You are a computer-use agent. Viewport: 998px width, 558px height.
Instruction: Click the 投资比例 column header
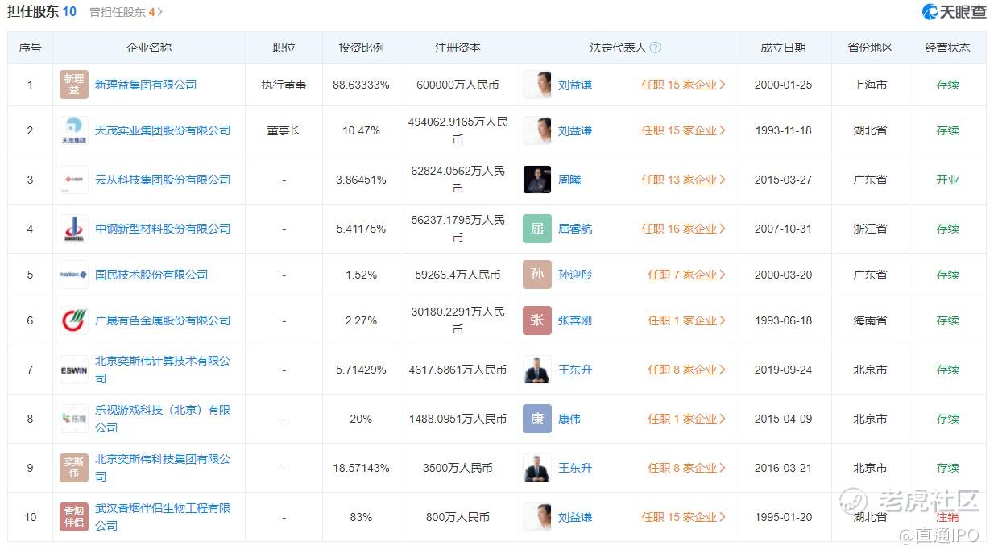click(361, 48)
